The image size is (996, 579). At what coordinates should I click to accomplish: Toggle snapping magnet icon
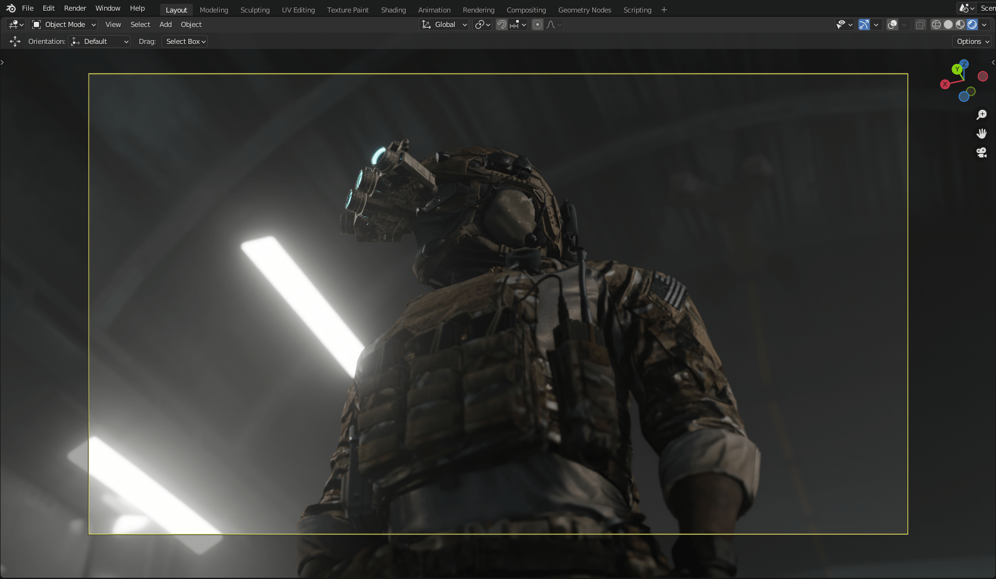click(501, 24)
